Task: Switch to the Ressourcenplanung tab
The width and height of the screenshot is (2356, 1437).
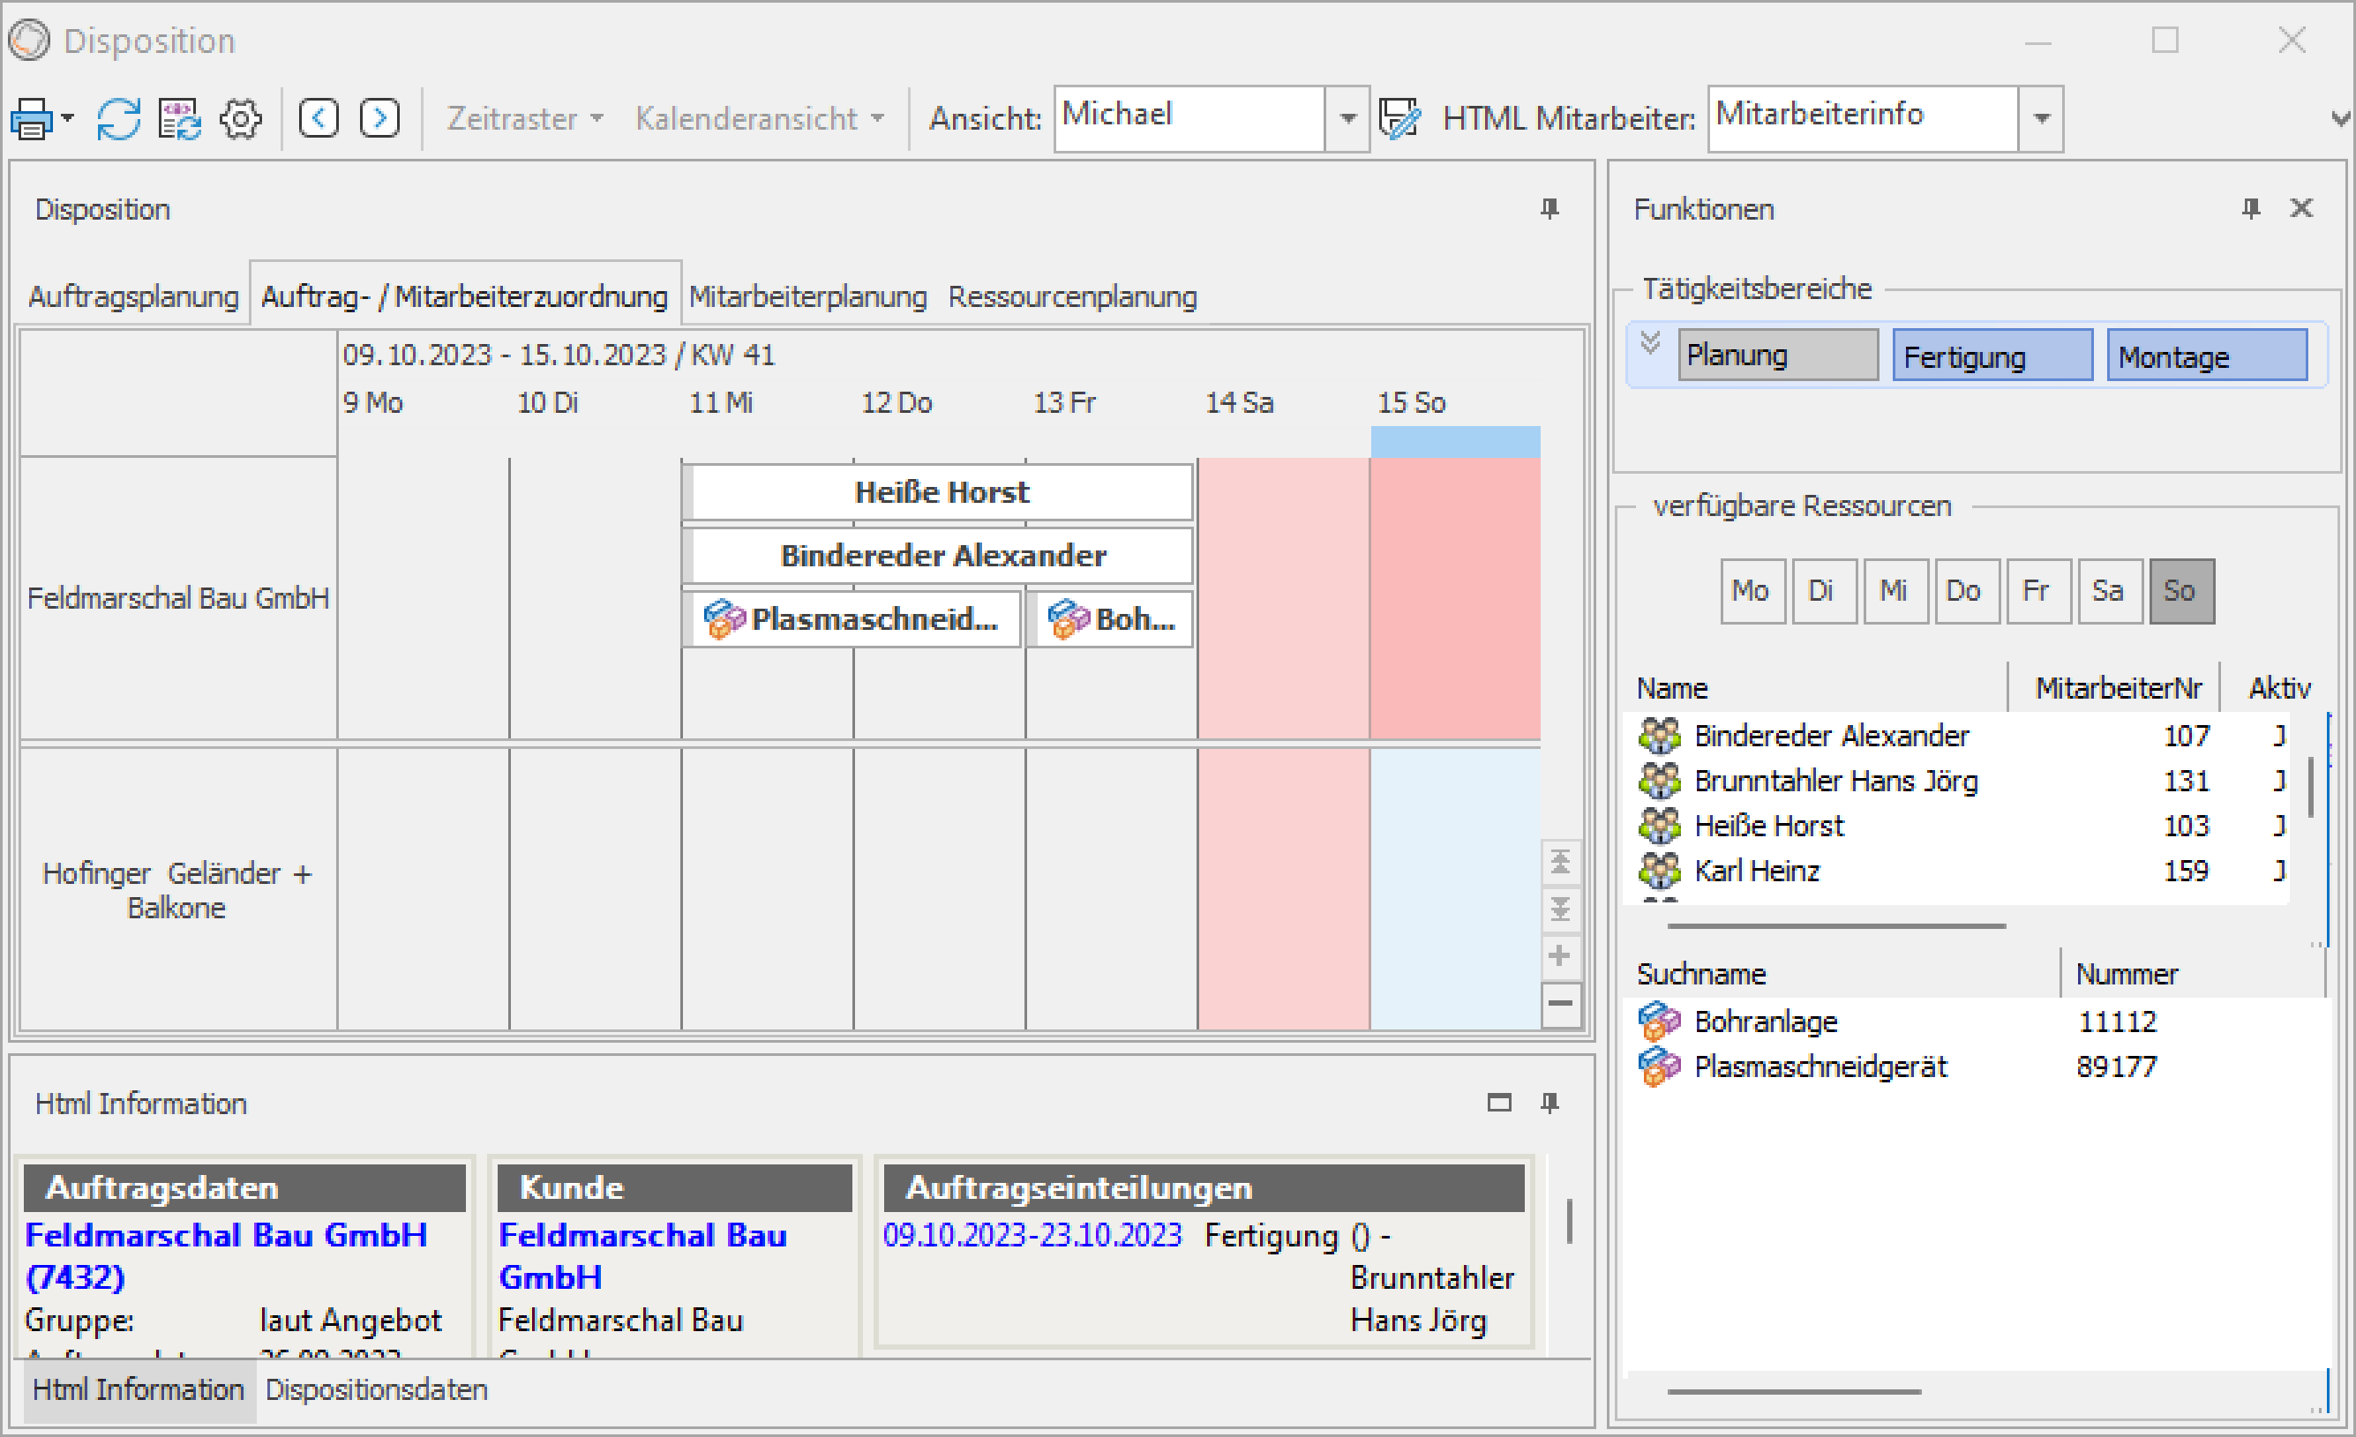Action: [1072, 297]
